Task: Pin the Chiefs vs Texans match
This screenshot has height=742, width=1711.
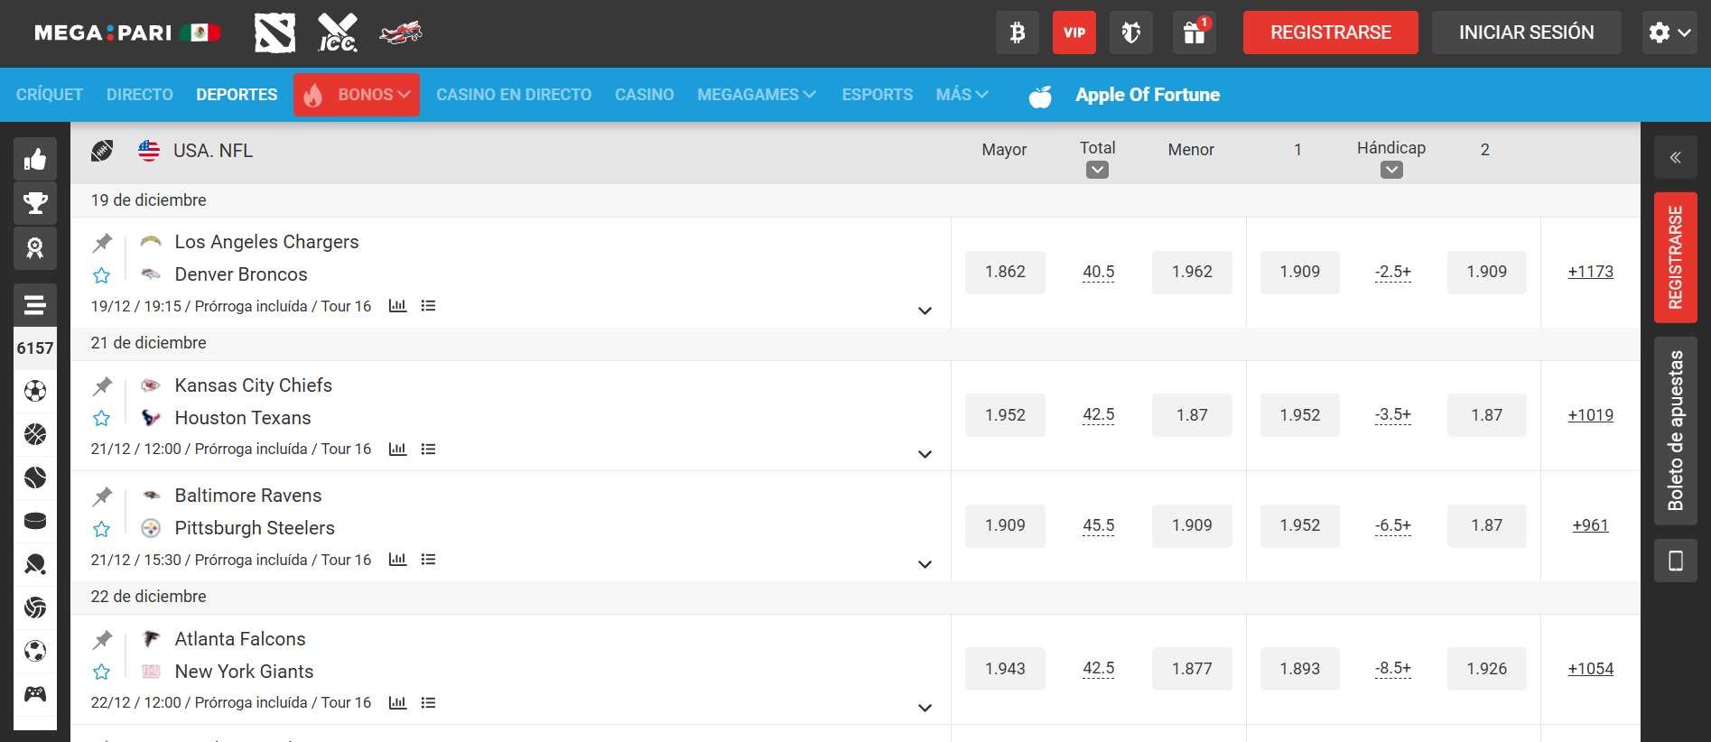Action: [102, 385]
